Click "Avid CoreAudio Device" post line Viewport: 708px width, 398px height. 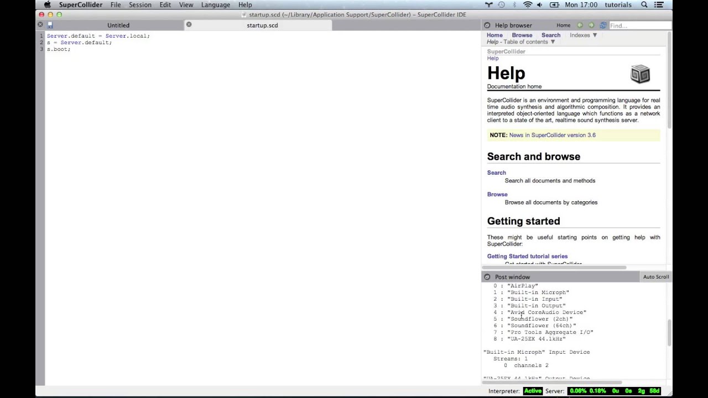click(546, 312)
